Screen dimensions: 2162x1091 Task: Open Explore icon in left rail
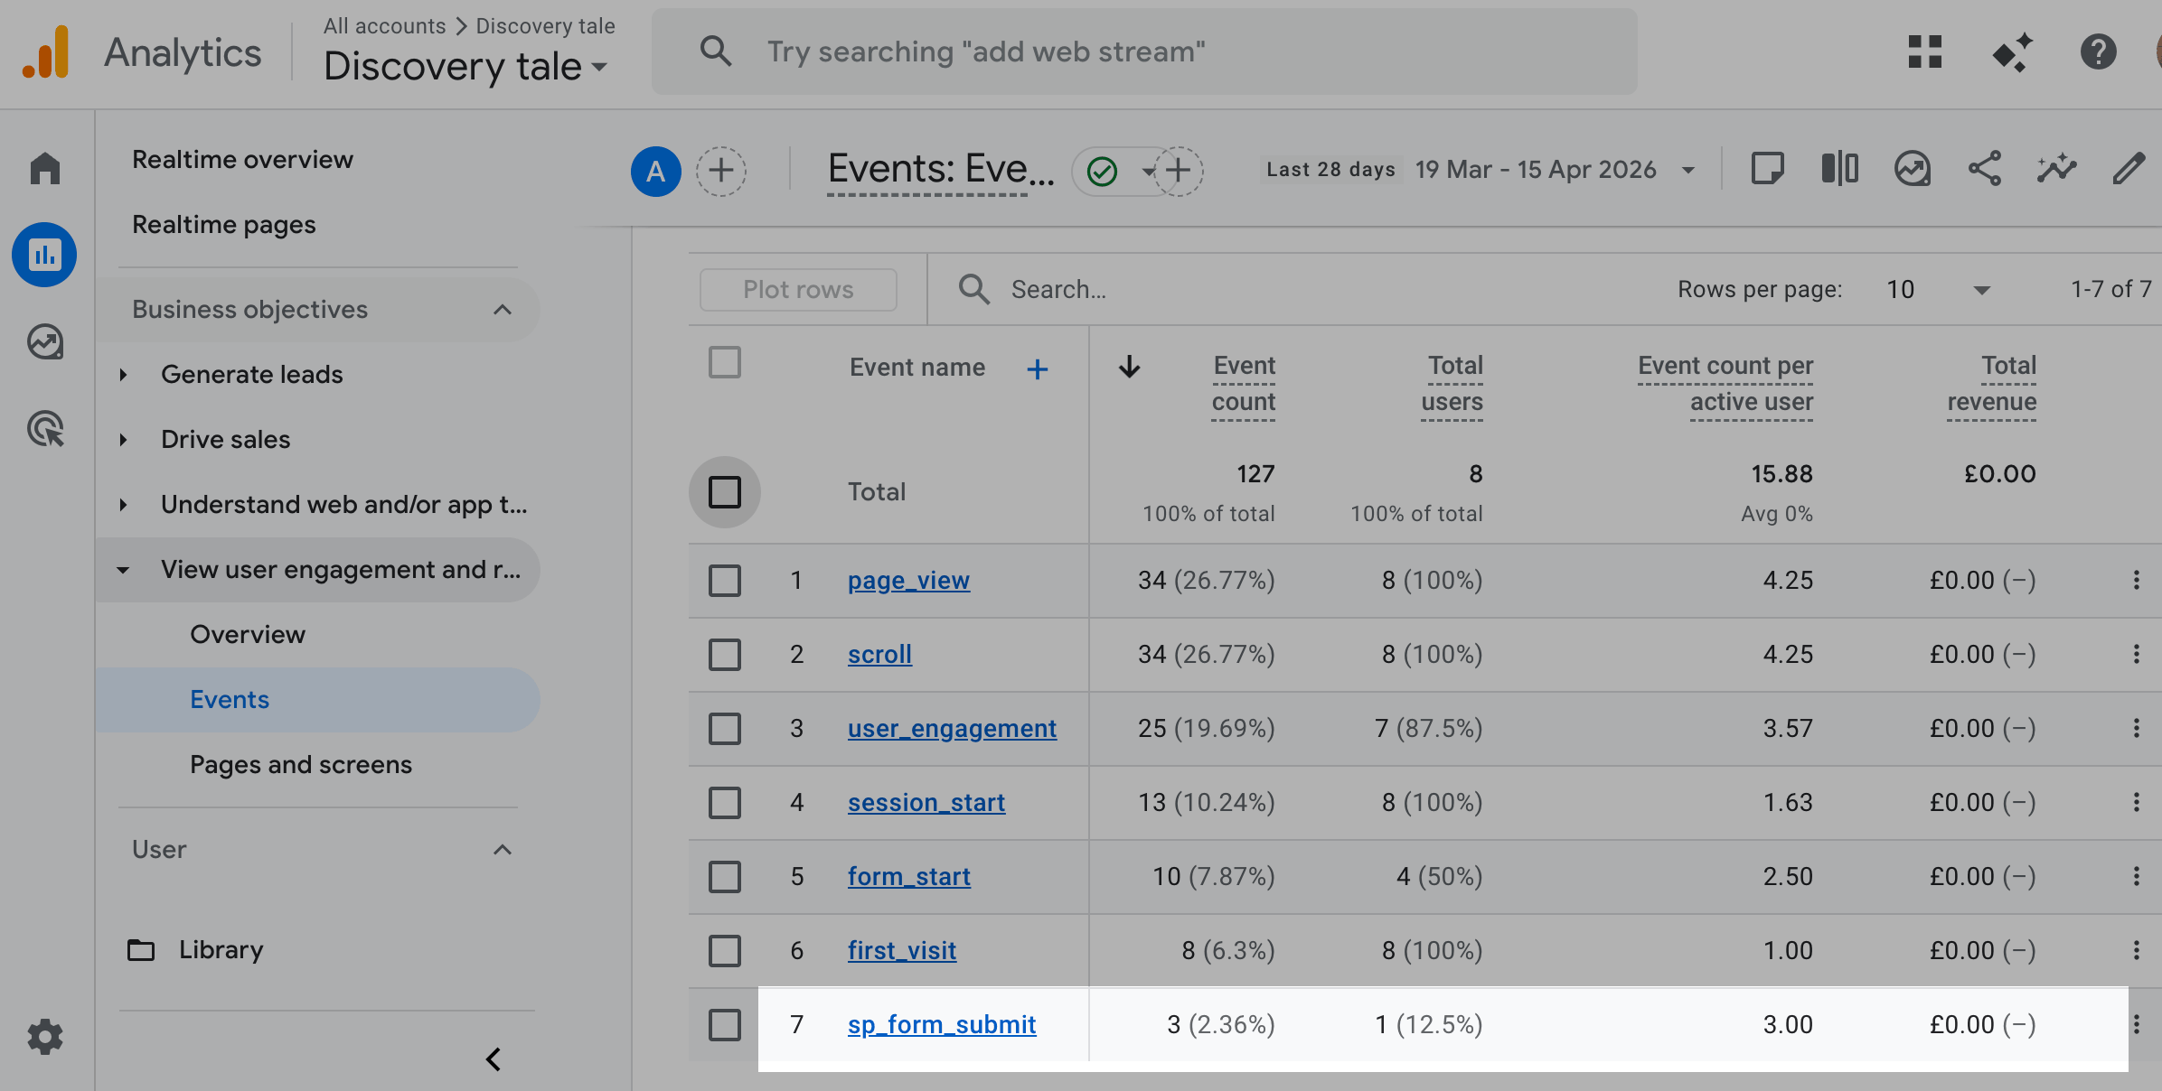[44, 342]
